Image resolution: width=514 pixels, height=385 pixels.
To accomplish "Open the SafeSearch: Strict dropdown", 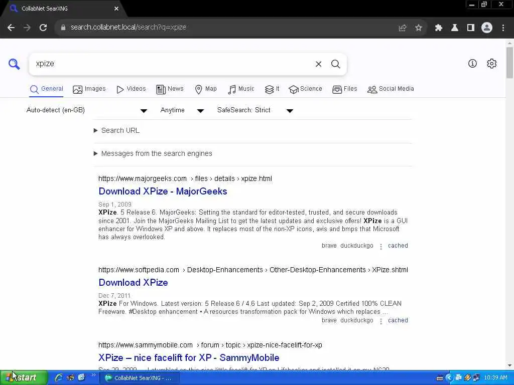I will pyautogui.click(x=255, y=110).
